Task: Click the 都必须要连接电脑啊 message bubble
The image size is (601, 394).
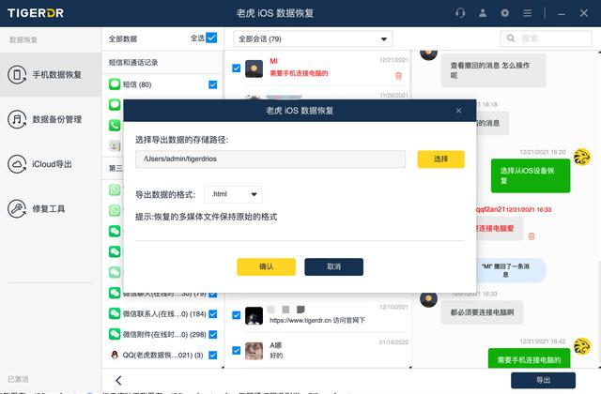Action: point(482,312)
